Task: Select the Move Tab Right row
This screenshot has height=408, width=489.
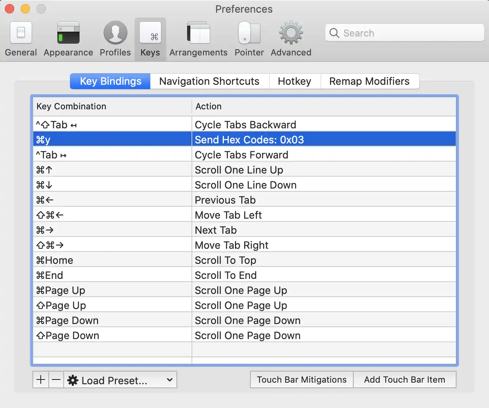Action: point(244,245)
